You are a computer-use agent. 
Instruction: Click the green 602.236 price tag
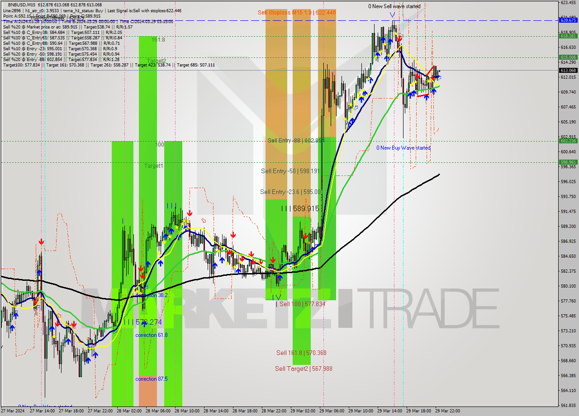568,141
